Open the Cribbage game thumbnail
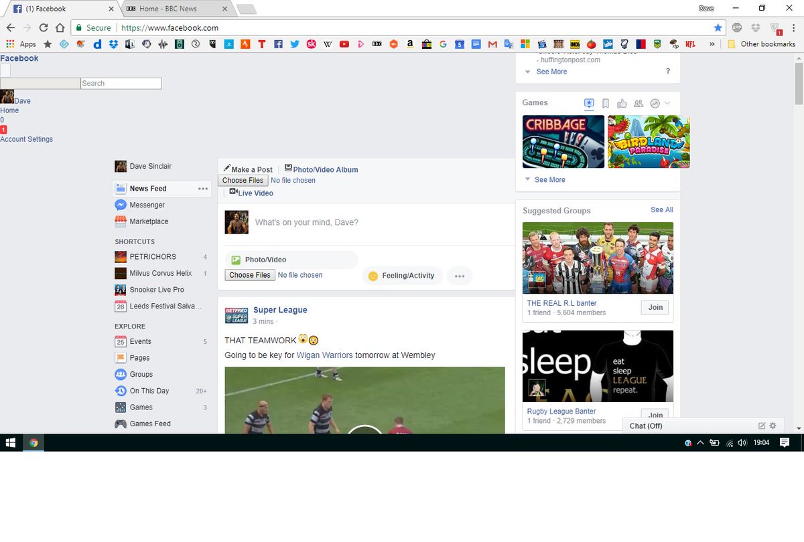This screenshot has height=542, width=804. (563, 142)
